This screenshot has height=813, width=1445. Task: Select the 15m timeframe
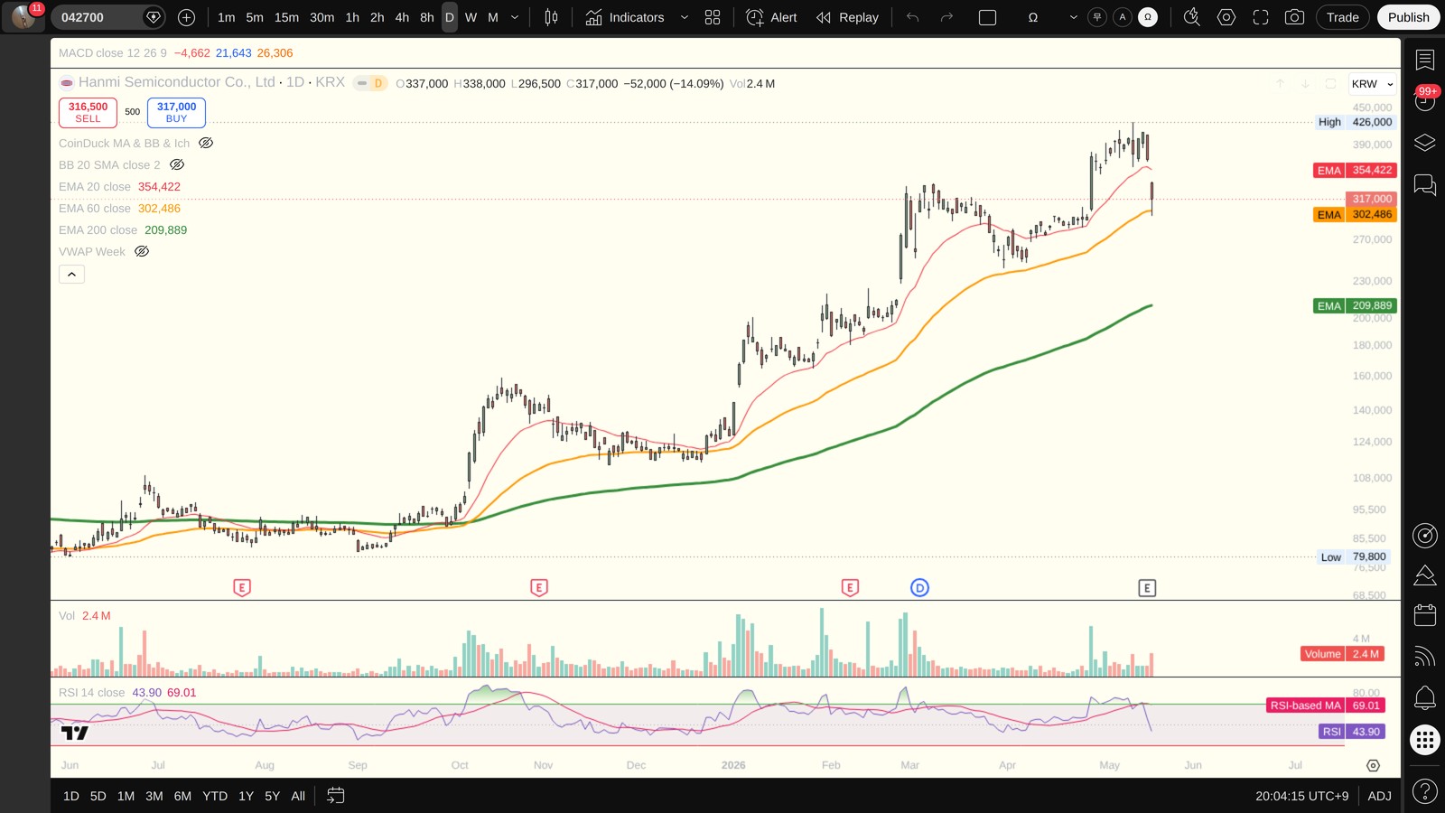tap(286, 17)
